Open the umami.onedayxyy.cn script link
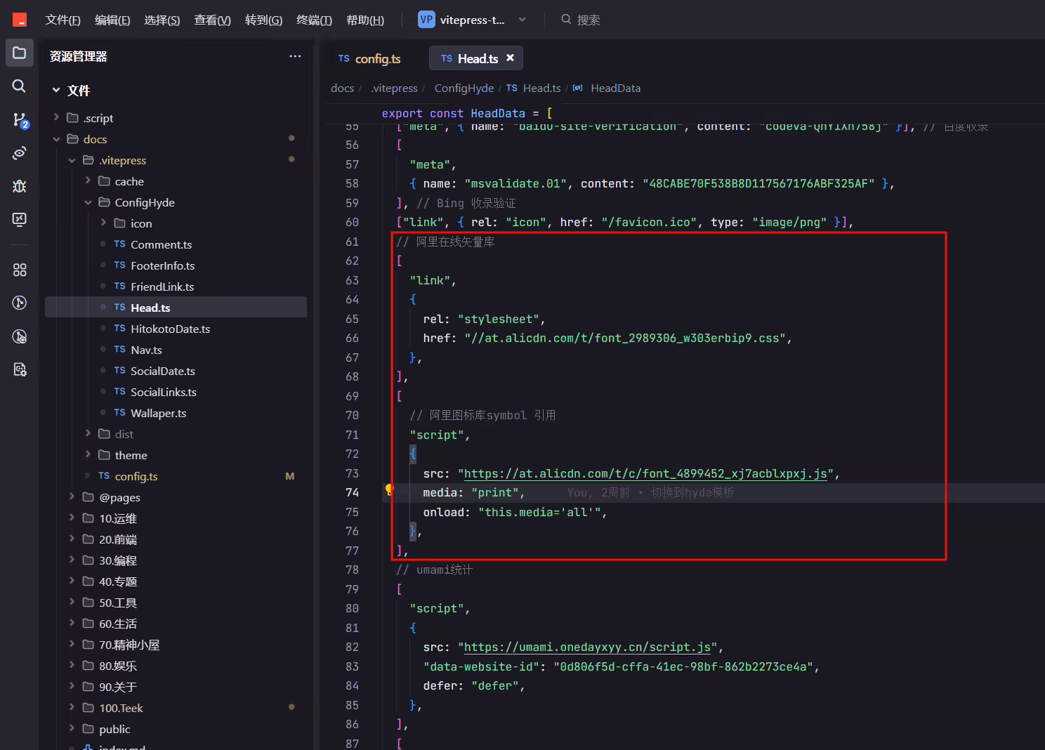The height and width of the screenshot is (750, 1045). point(587,647)
